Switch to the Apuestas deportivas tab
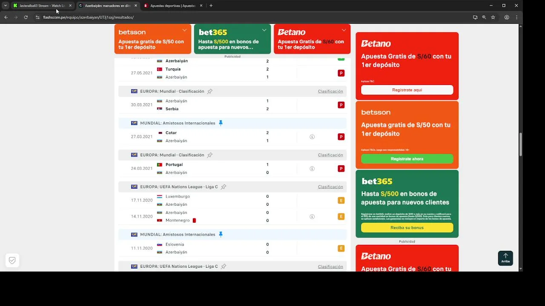Screen dimensions: 545x306 click(173, 6)
